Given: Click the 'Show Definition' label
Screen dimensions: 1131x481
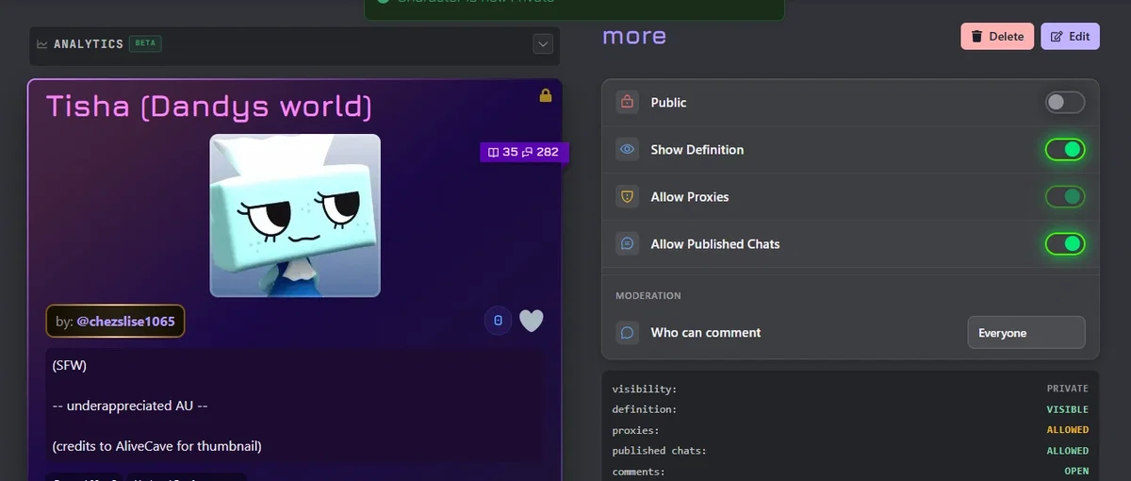Looking at the screenshot, I should click(x=697, y=149).
